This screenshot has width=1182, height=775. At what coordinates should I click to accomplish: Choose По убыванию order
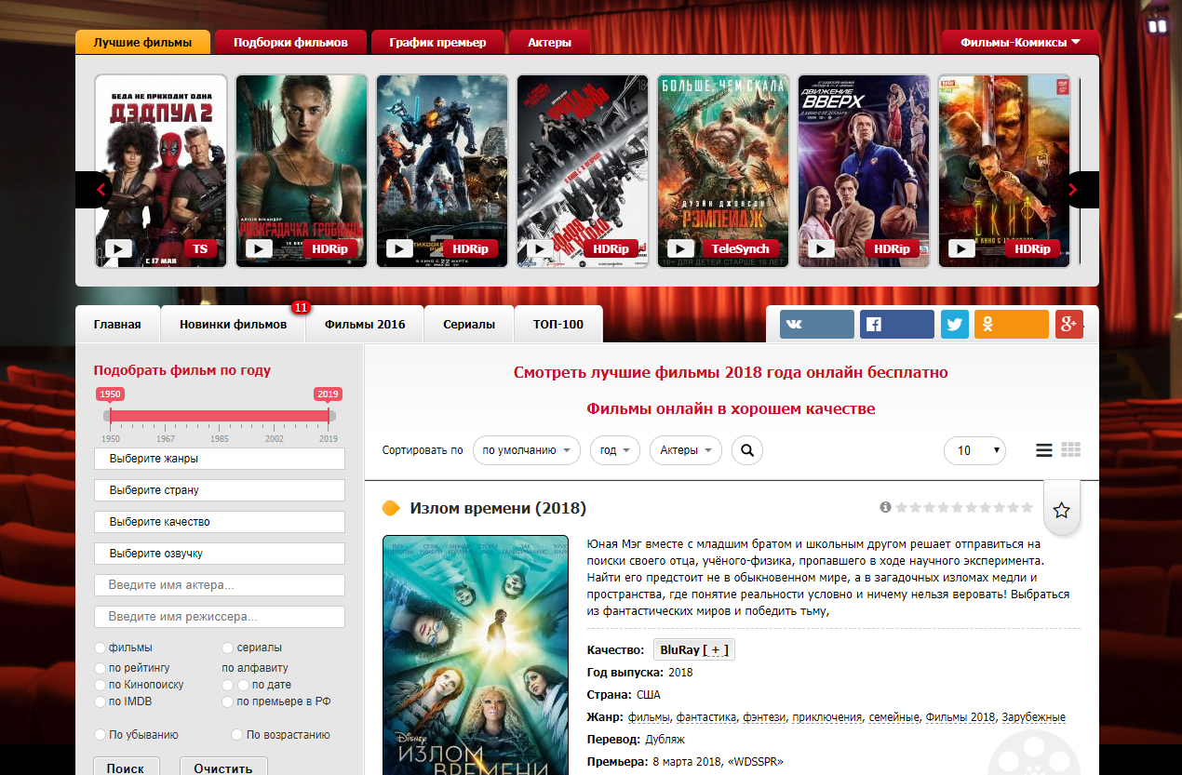coord(100,735)
